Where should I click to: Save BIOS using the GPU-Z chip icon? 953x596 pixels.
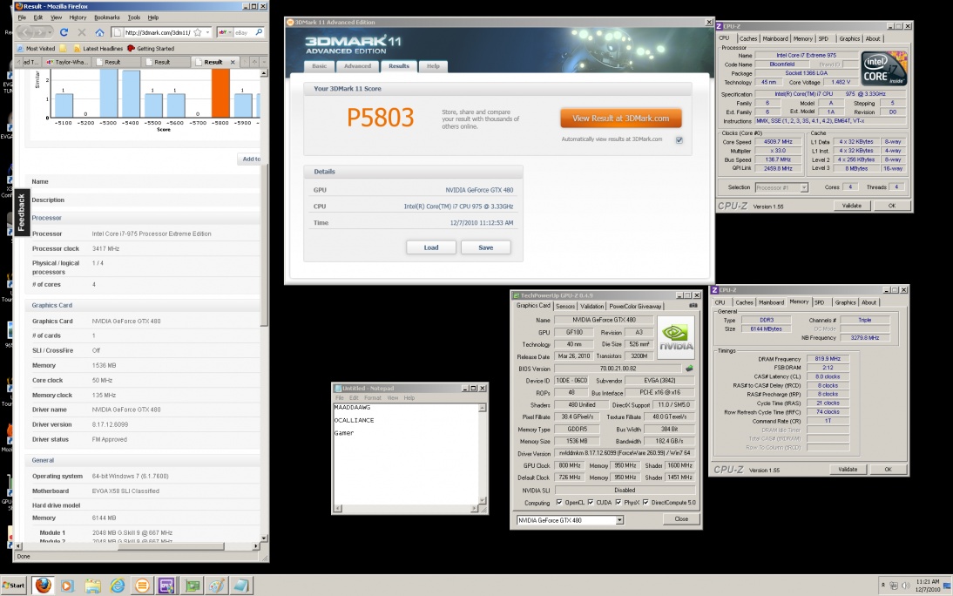[x=690, y=369]
